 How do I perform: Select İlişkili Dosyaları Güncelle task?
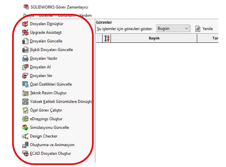[x=51, y=50]
